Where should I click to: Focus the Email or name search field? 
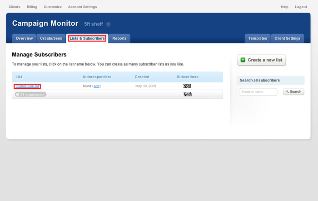[258, 92]
